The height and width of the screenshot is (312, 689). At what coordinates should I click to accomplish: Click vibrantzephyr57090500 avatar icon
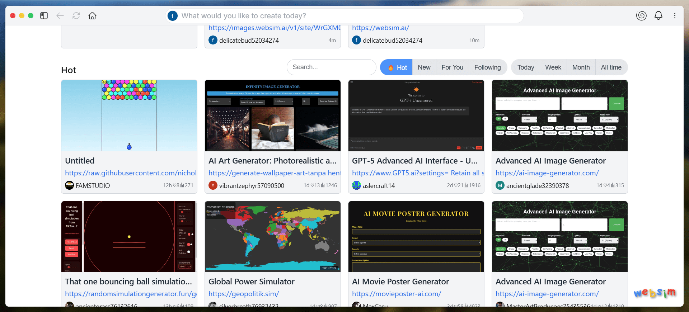[x=213, y=185]
